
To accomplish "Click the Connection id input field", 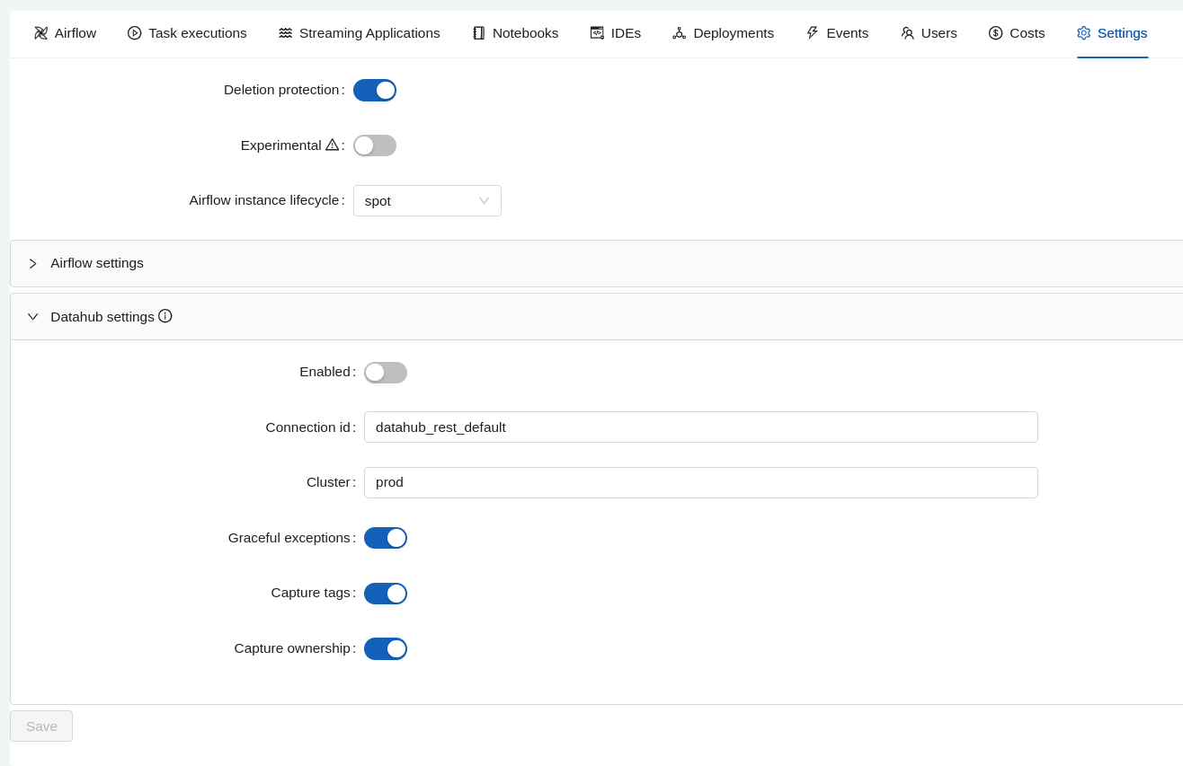I will point(700,427).
